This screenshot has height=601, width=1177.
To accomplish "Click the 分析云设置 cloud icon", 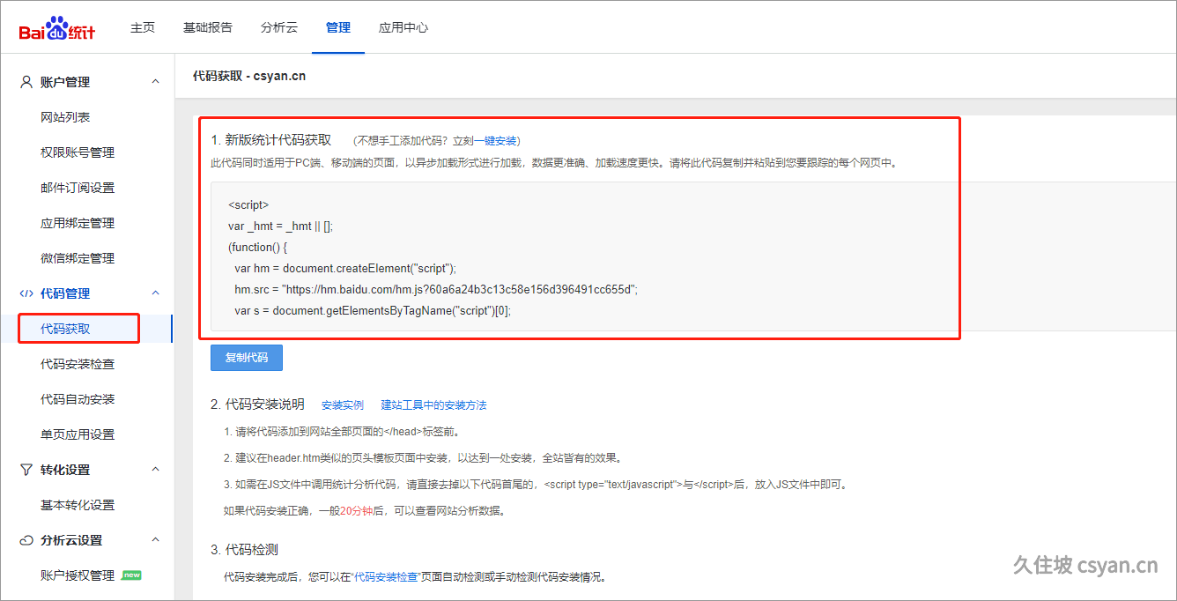I will pyautogui.click(x=26, y=540).
